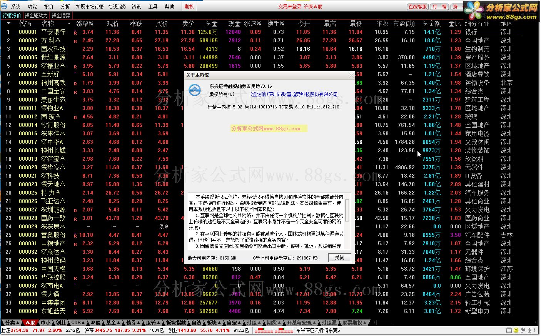Click the right scroll arrow at the bottom right
Viewport: 541px width, 336px height.
coord(535,323)
